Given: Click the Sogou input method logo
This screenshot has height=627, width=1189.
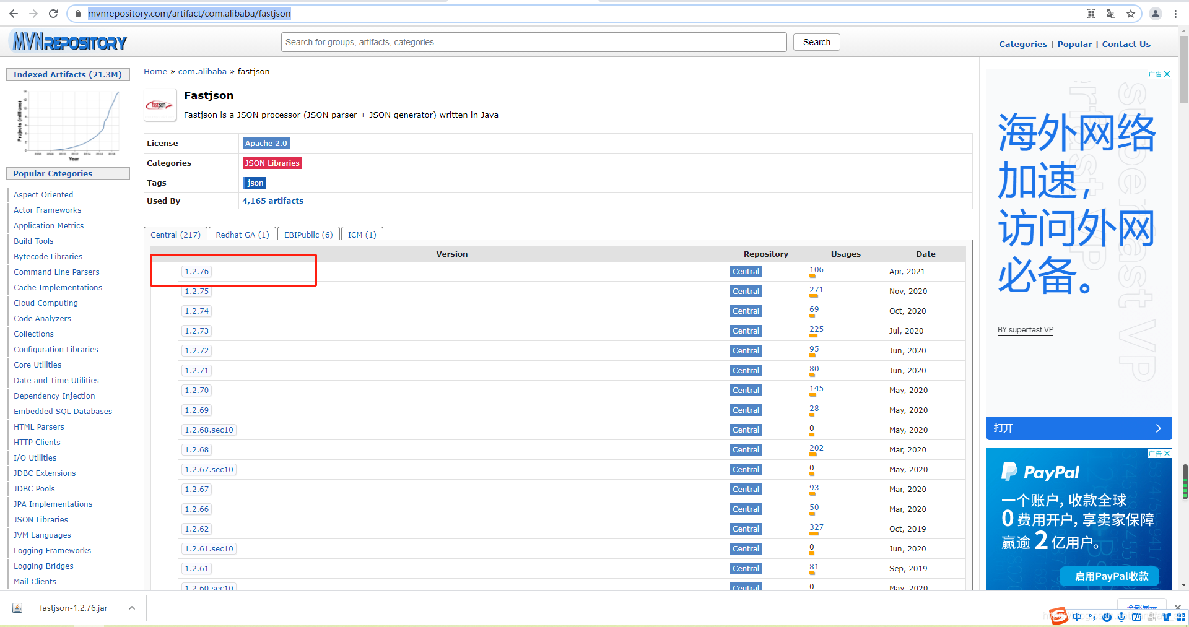Looking at the screenshot, I should pyautogui.click(x=1059, y=616).
